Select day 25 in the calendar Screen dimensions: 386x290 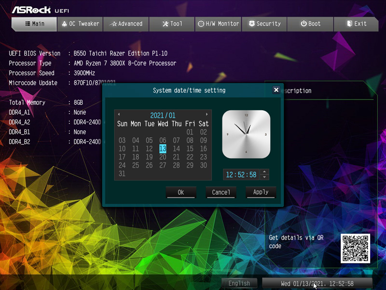coord(136,165)
